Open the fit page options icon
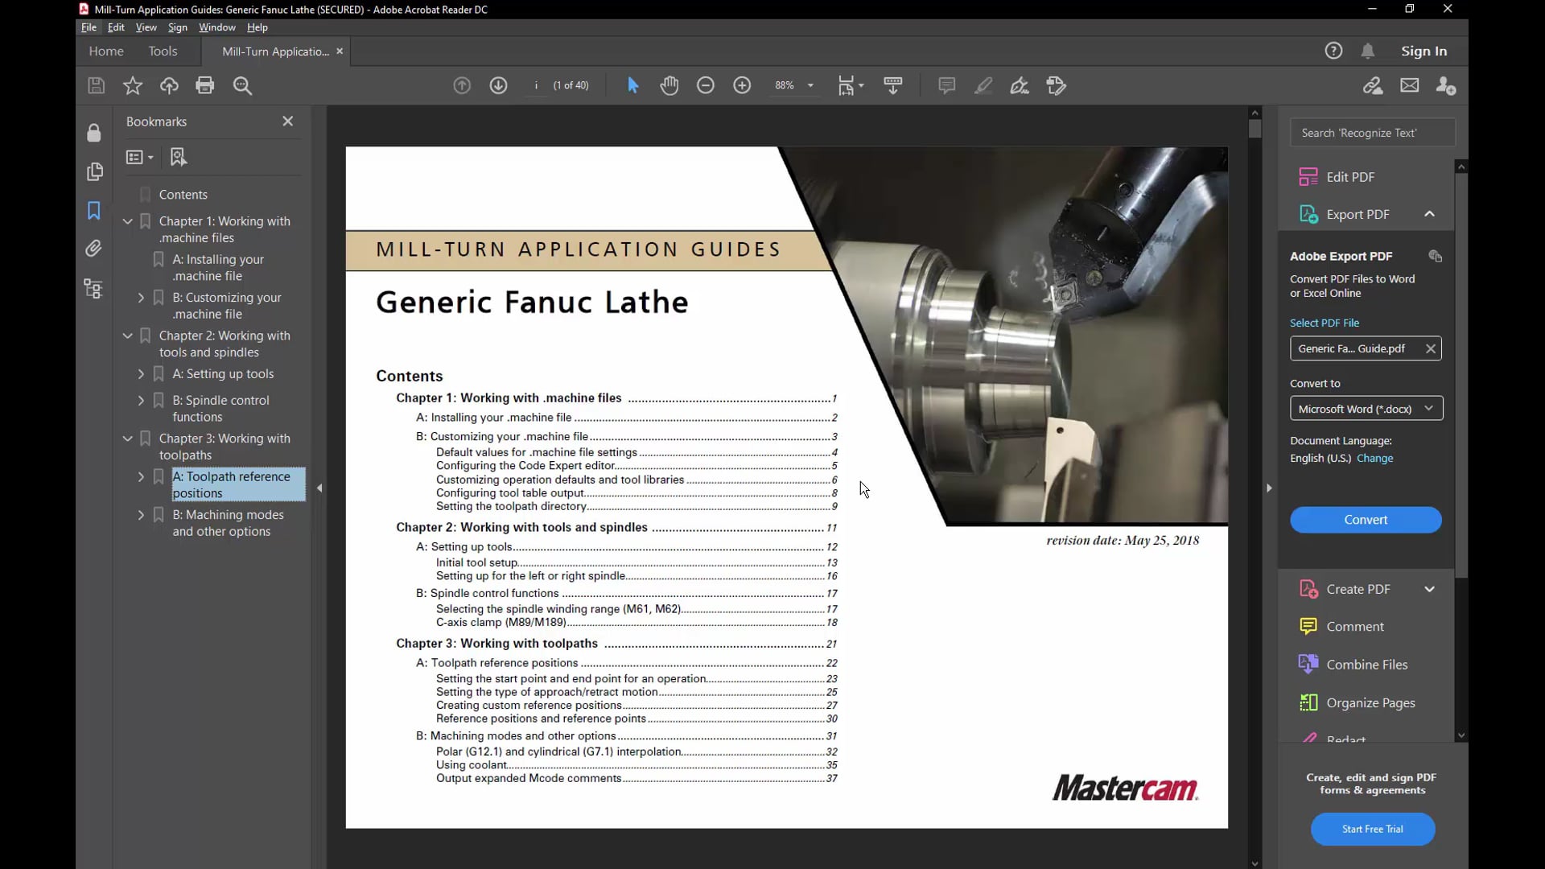1545x869 pixels. pos(851,85)
